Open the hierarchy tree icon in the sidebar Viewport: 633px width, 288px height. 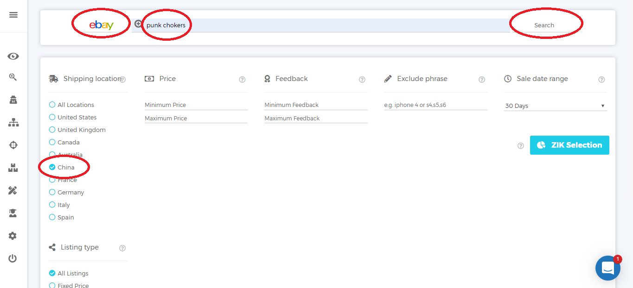click(13, 123)
